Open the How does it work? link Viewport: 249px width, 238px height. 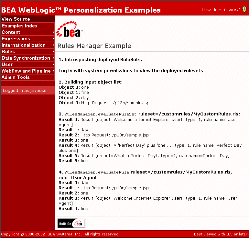[x=221, y=10]
